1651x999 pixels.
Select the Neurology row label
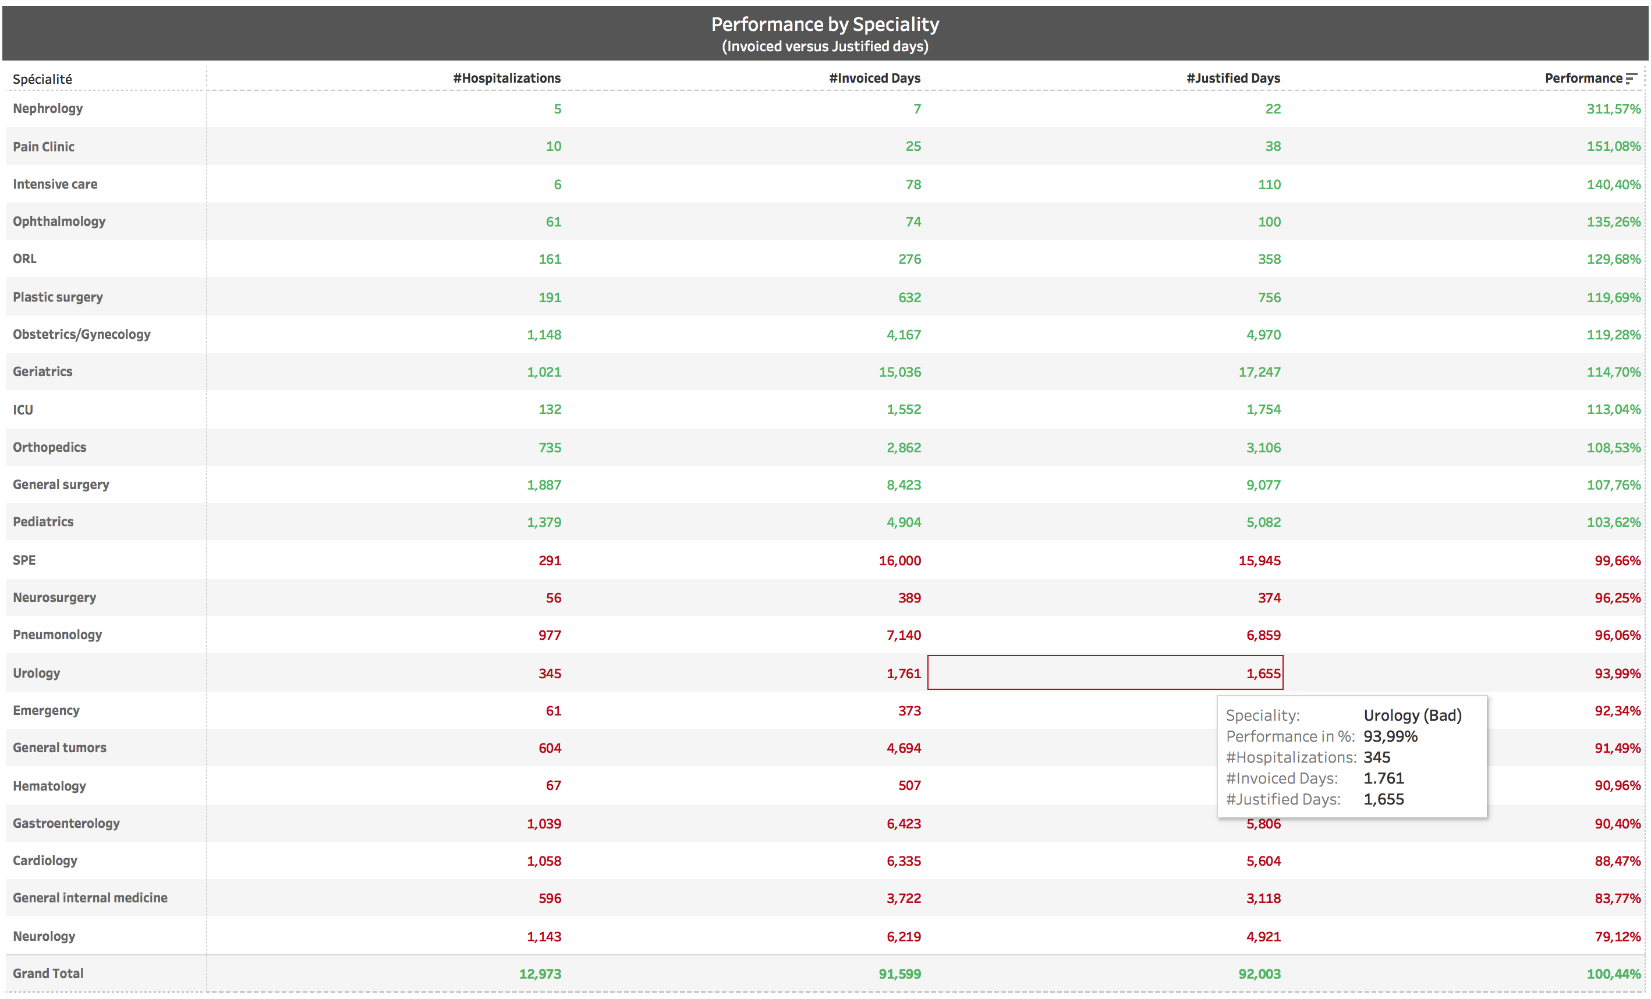(44, 936)
